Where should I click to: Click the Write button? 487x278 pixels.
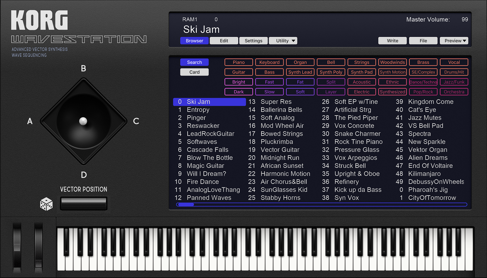(x=392, y=40)
